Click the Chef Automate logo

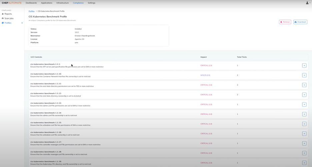tap(12, 3)
